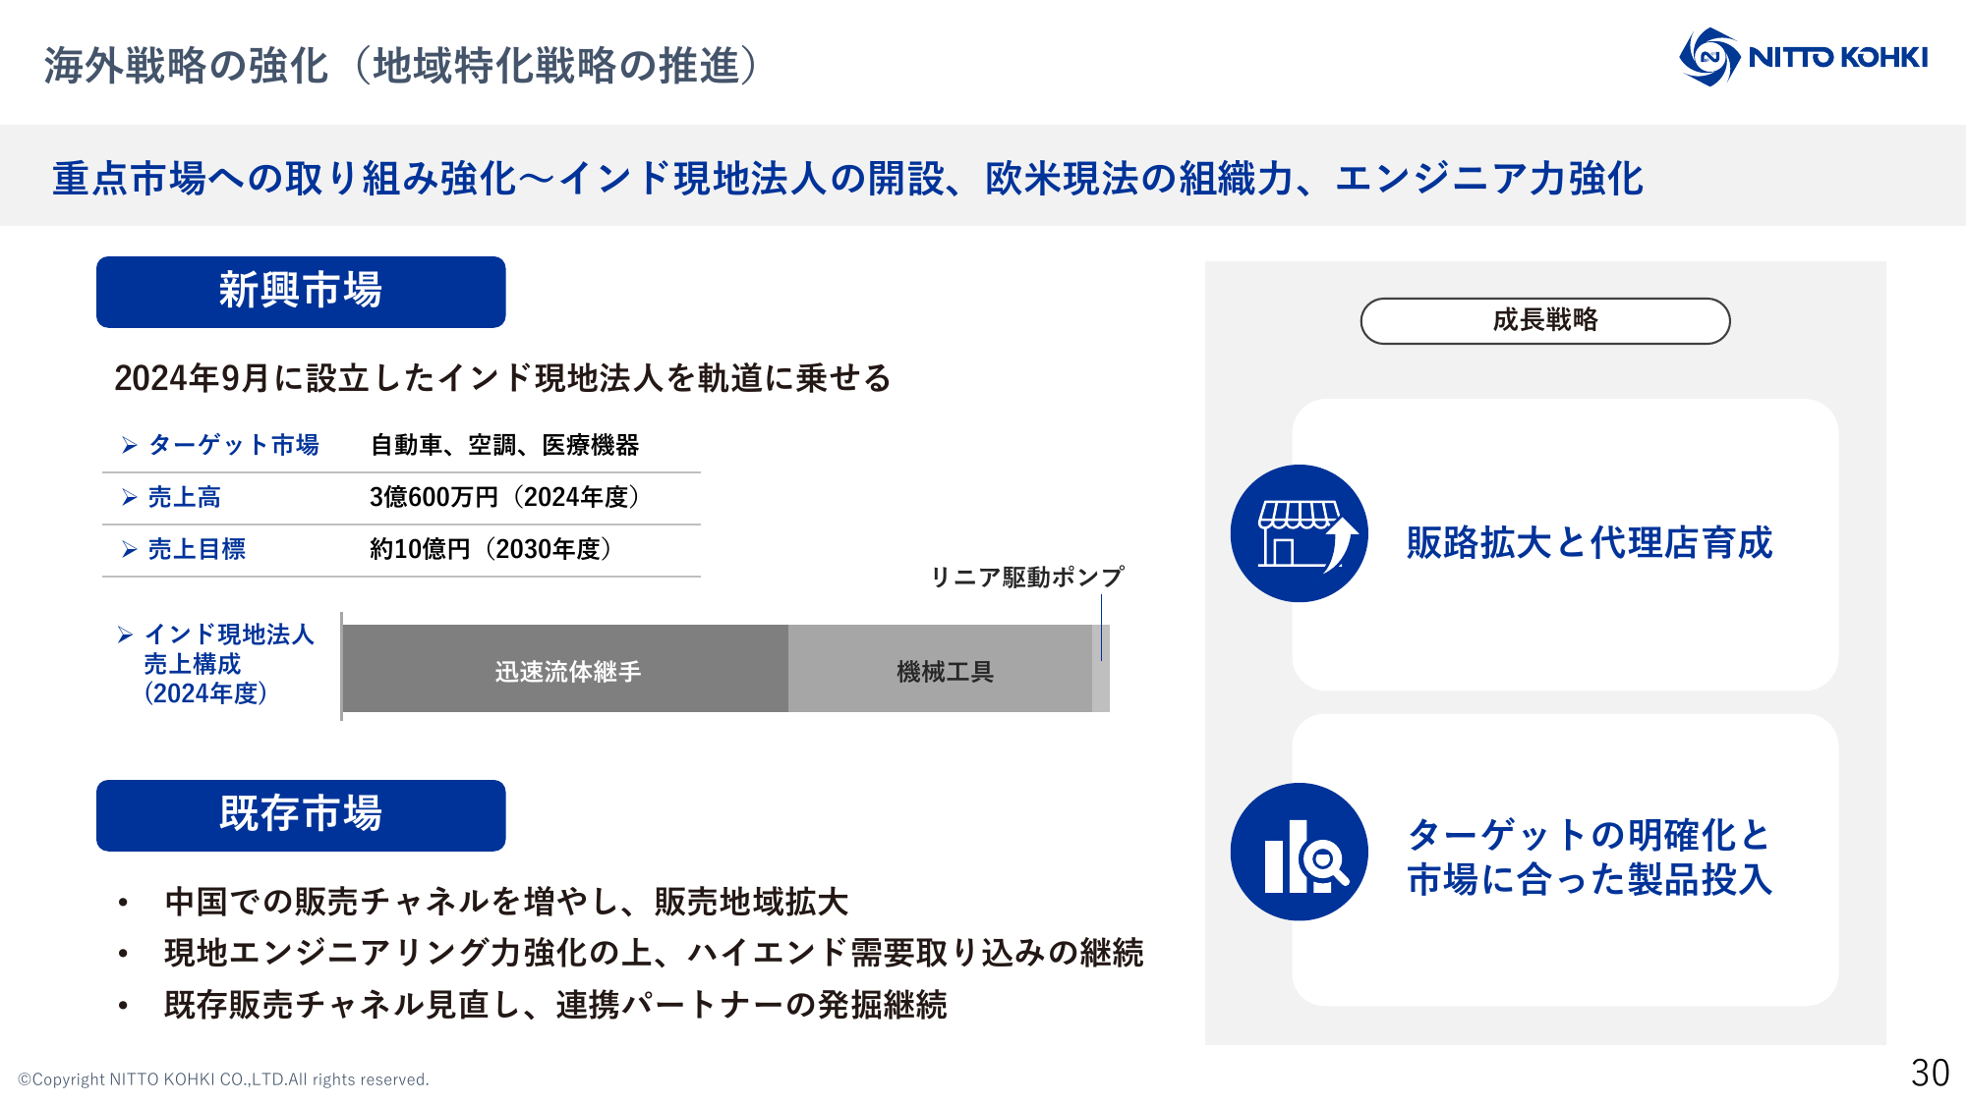Click the 重点市場への取り組み強化 subtitle banner
1967x1105 pixels.
(846, 179)
